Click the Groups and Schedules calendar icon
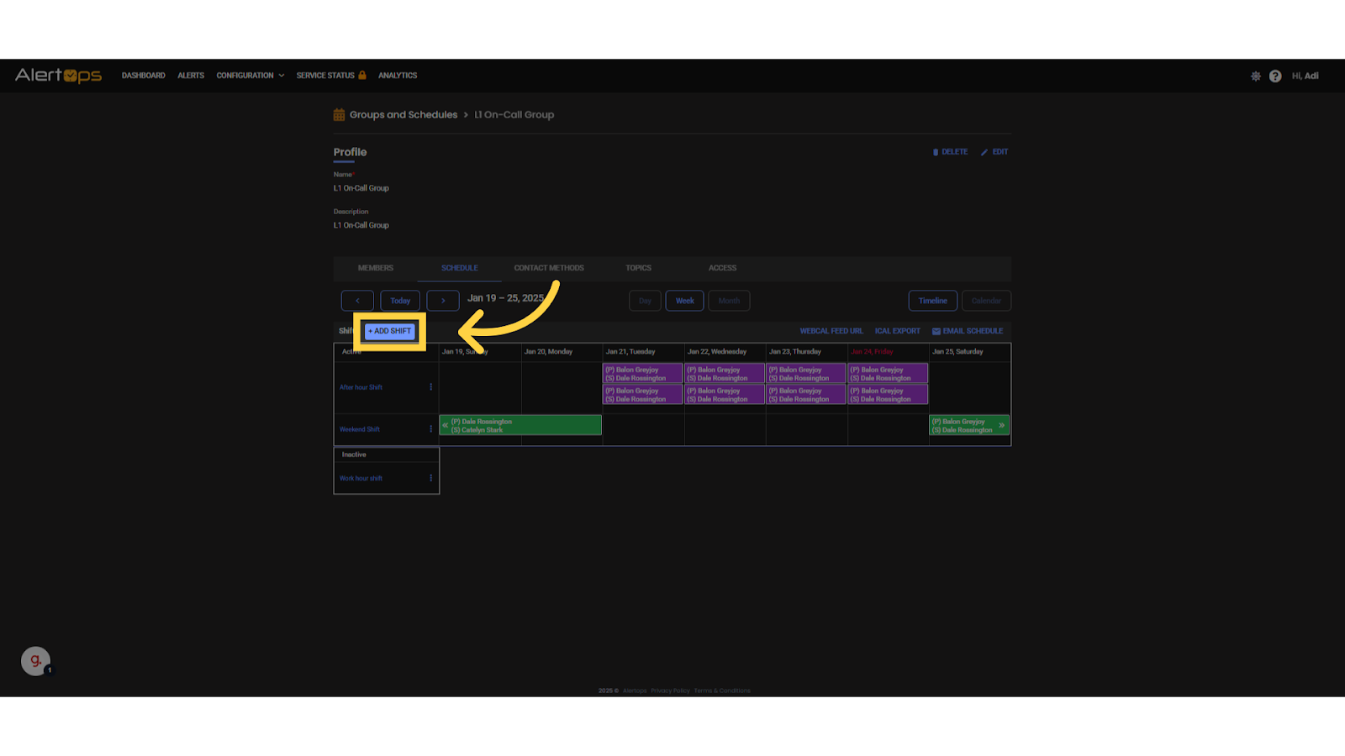 tap(340, 115)
